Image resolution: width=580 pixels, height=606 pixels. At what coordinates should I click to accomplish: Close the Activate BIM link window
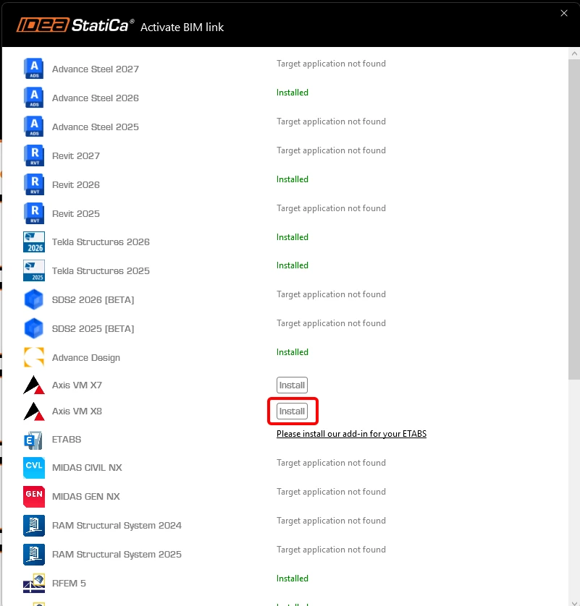tap(564, 13)
